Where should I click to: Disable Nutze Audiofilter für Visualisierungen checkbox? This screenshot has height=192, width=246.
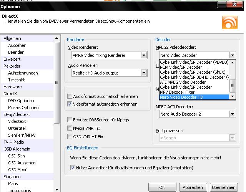[x=73, y=168]
